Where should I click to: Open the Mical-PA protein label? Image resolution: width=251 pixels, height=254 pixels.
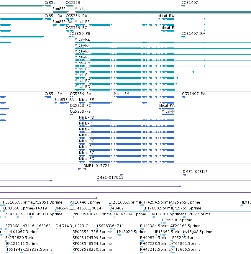(167, 106)
